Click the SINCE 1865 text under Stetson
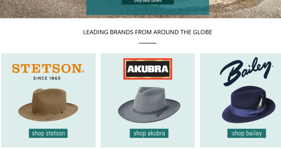The width and height of the screenshot is (281, 149). pos(47,78)
